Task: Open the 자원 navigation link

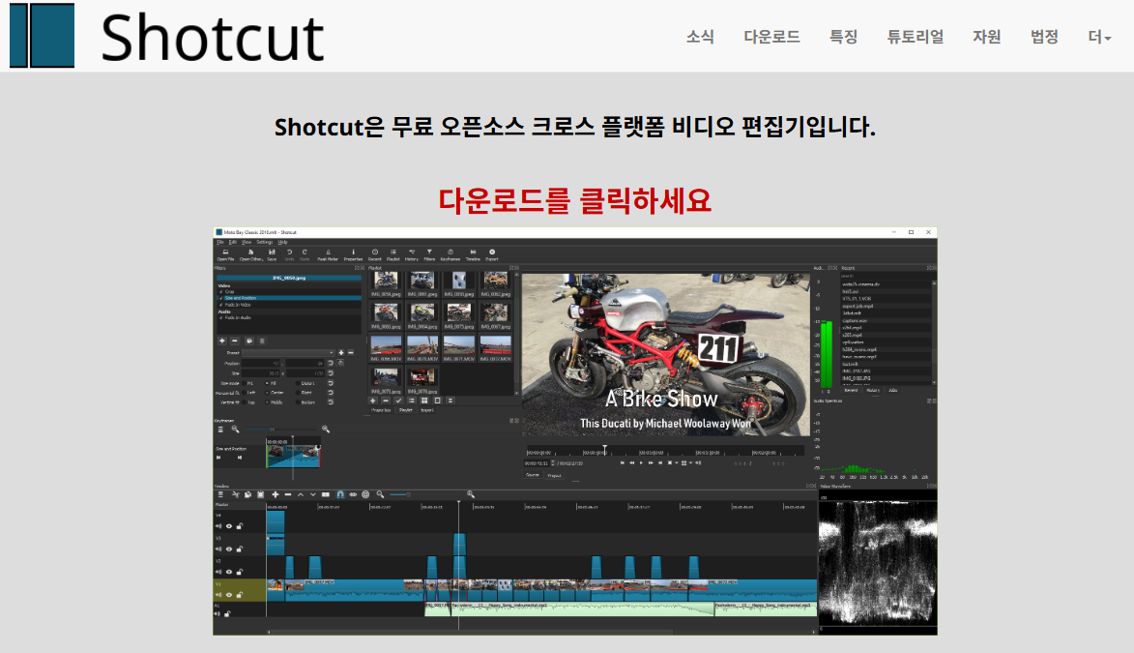Action: pos(986,36)
